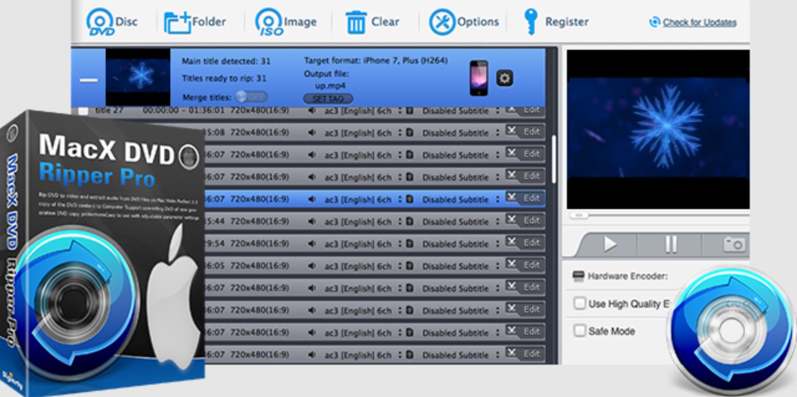This screenshot has width=797, height=397.
Task: Edit the highlighted selected title
Action: coord(525,198)
